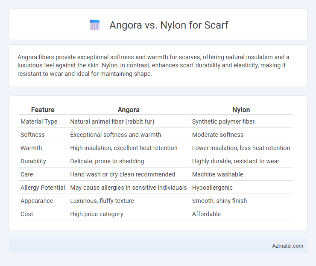
Task: Select the cell High price category
Action: click(x=97, y=214)
